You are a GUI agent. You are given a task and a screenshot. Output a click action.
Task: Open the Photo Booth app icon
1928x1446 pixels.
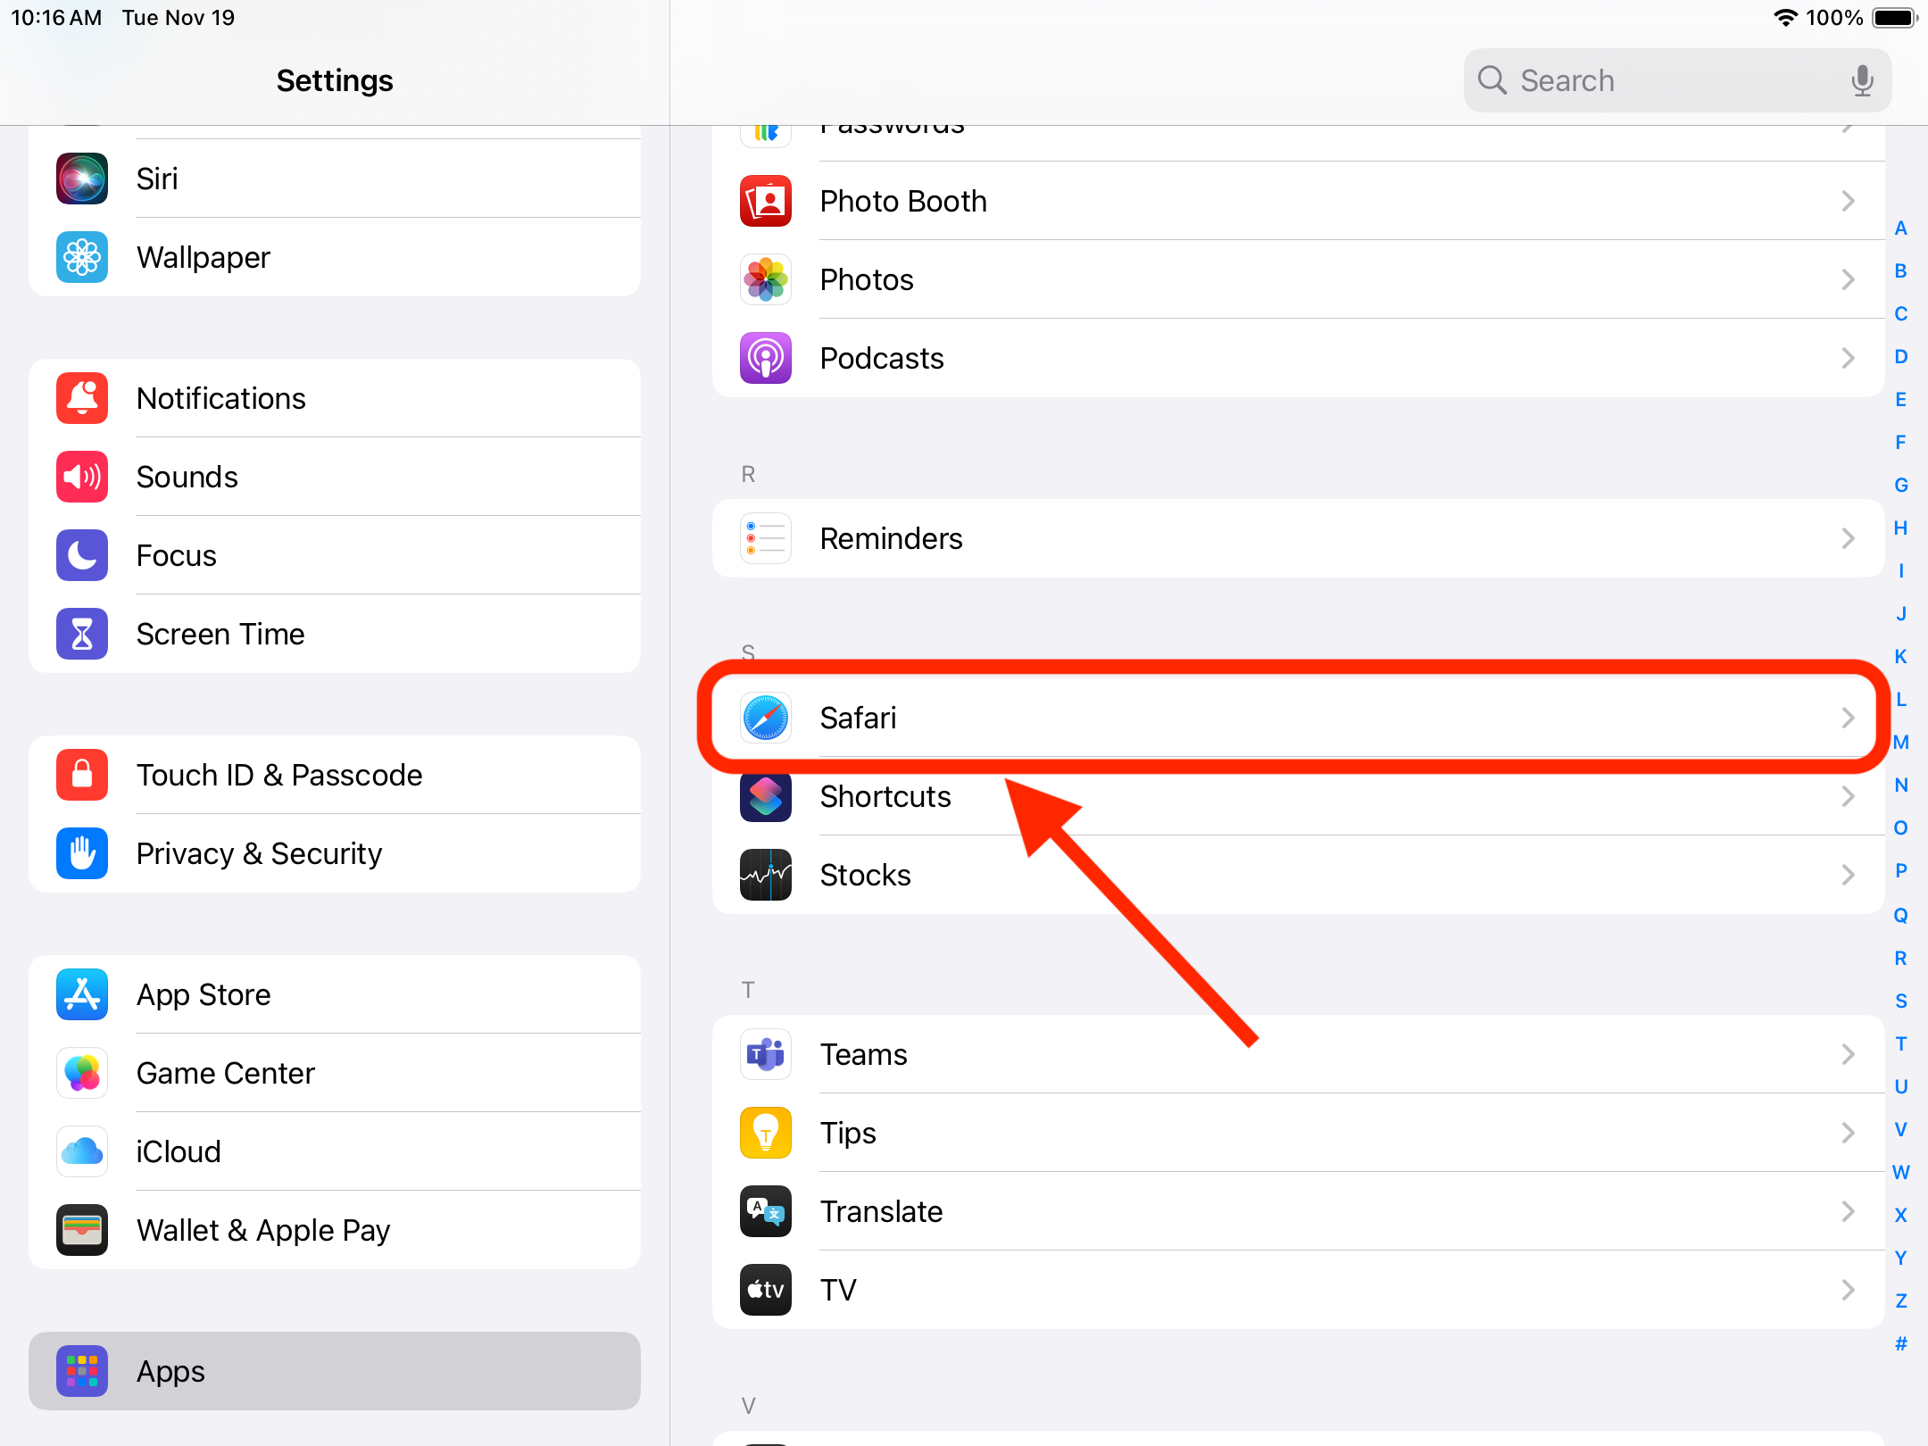[765, 201]
